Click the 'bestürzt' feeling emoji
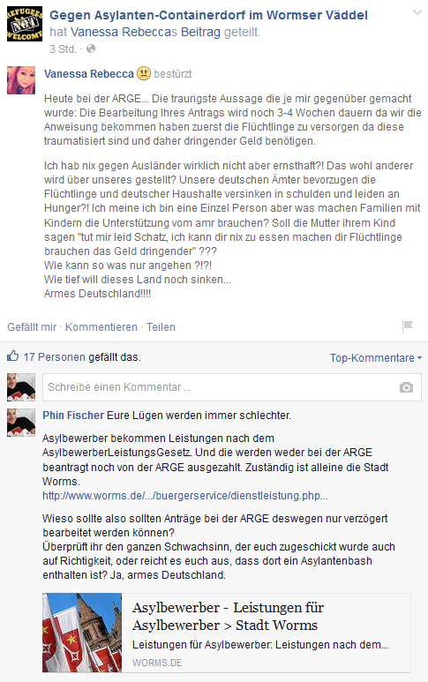The height and width of the screenshot is (682, 428). [x=144, y=73]
